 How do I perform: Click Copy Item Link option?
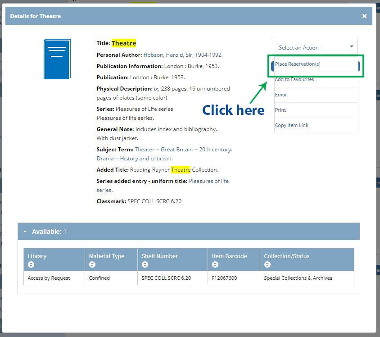(x=292, y=125)
